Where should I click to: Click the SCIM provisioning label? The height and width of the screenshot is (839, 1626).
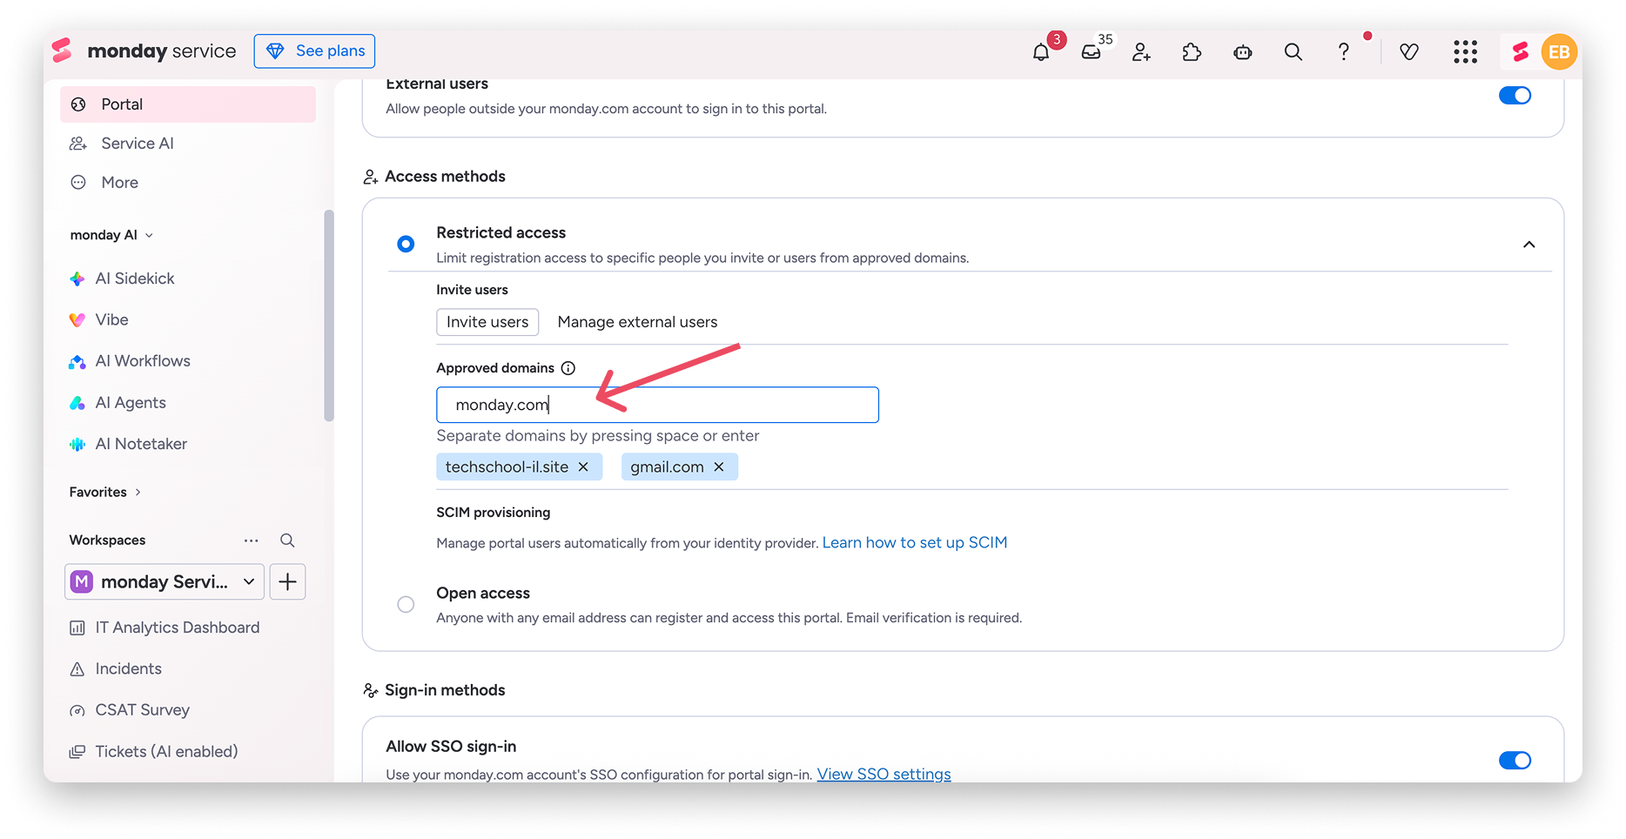(x=494, y=513)
